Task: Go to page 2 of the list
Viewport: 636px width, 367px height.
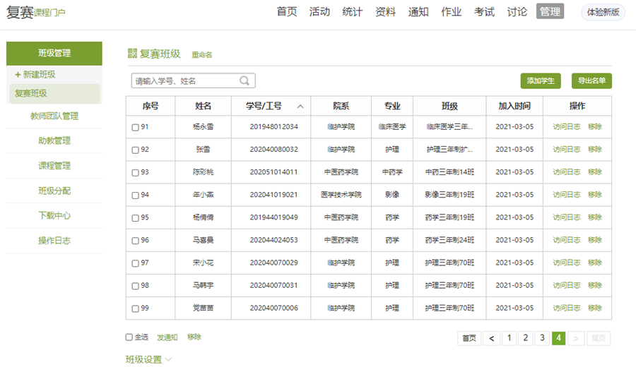Action: coord(525,338)
